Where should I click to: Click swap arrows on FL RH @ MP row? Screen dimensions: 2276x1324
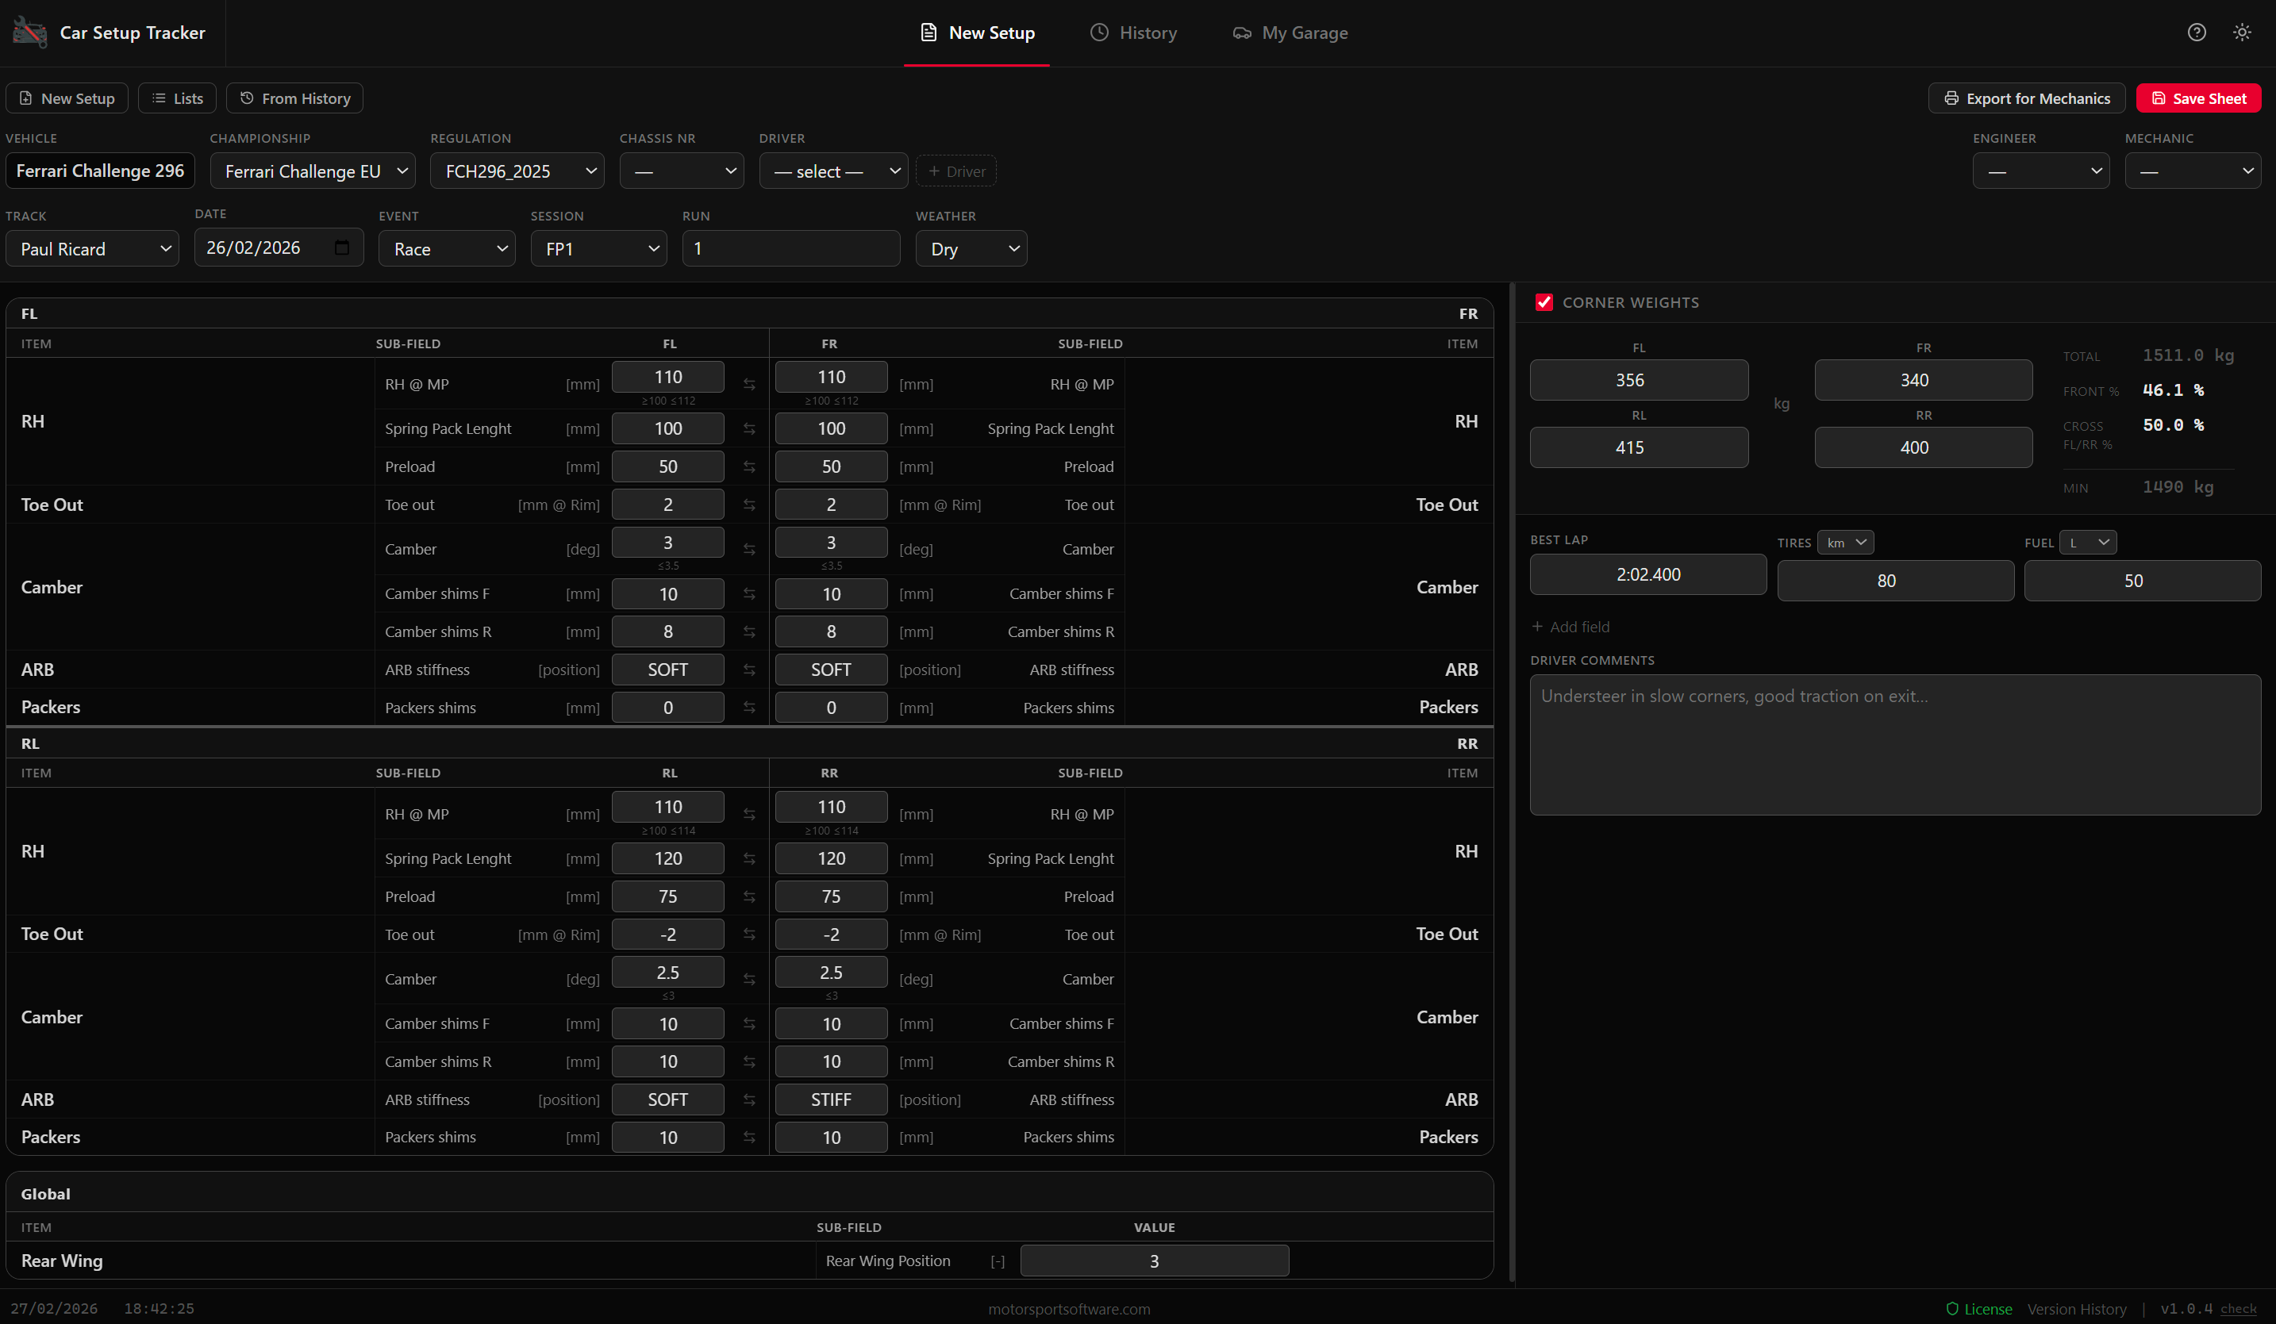pyautogui.click(x=748, y=384)
